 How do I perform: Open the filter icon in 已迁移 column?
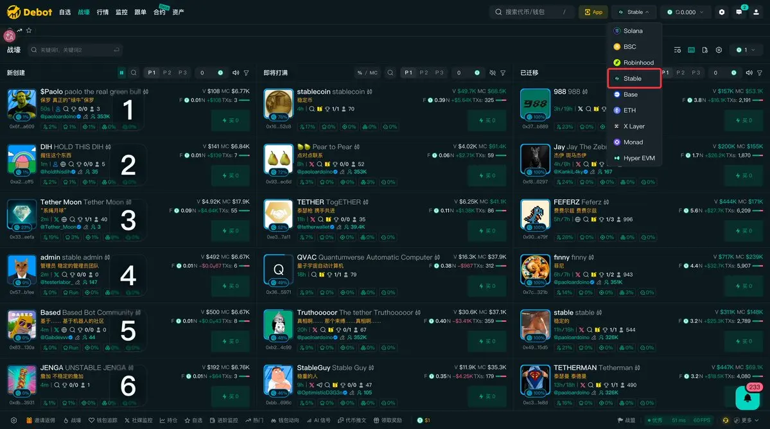coord(760,73)
